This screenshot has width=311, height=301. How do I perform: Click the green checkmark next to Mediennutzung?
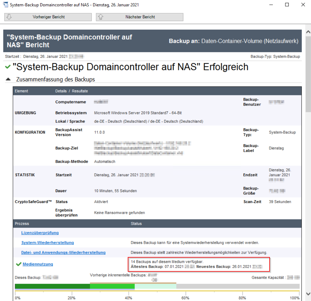coord(19,264)
